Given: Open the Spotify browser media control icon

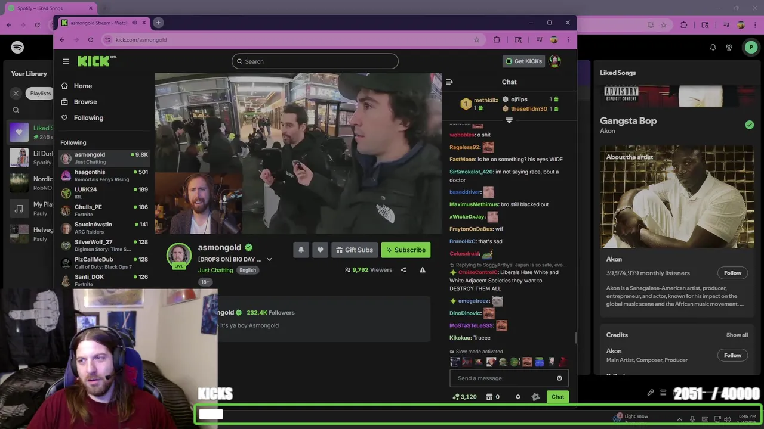Looking at the screenshot, I should [726, 25].
